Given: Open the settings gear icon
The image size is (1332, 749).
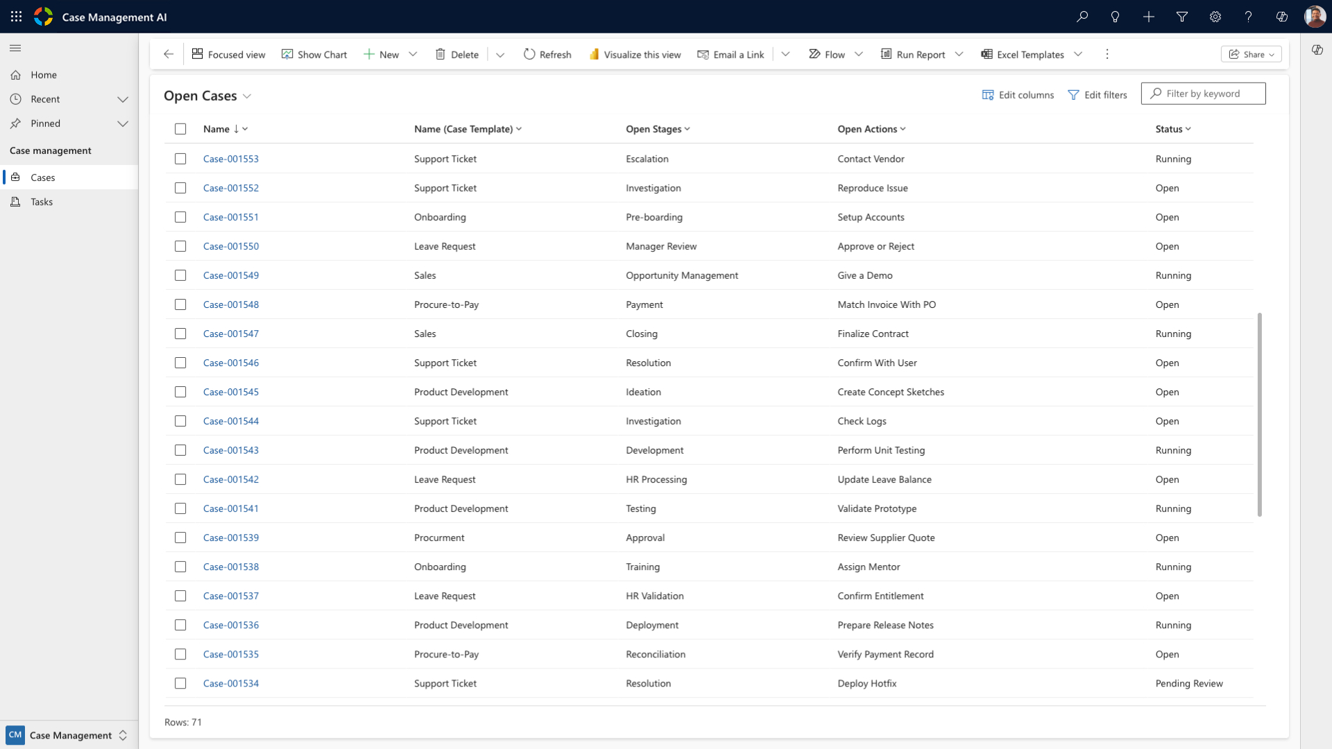Looking at the screenshot, I should (1215, 17).
